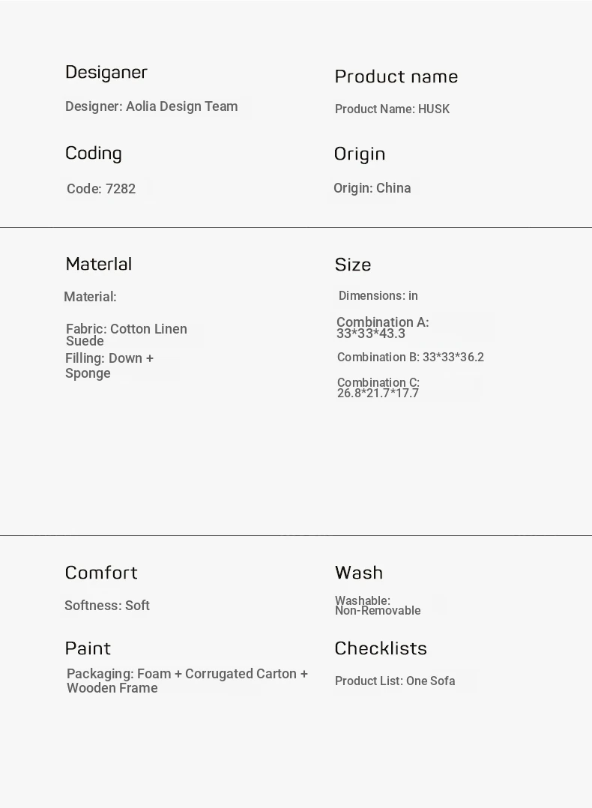The image size is (592, 808).
Task: Select the "Code: 7282" text
Action: pyautogui.click(x=101, y=189)
